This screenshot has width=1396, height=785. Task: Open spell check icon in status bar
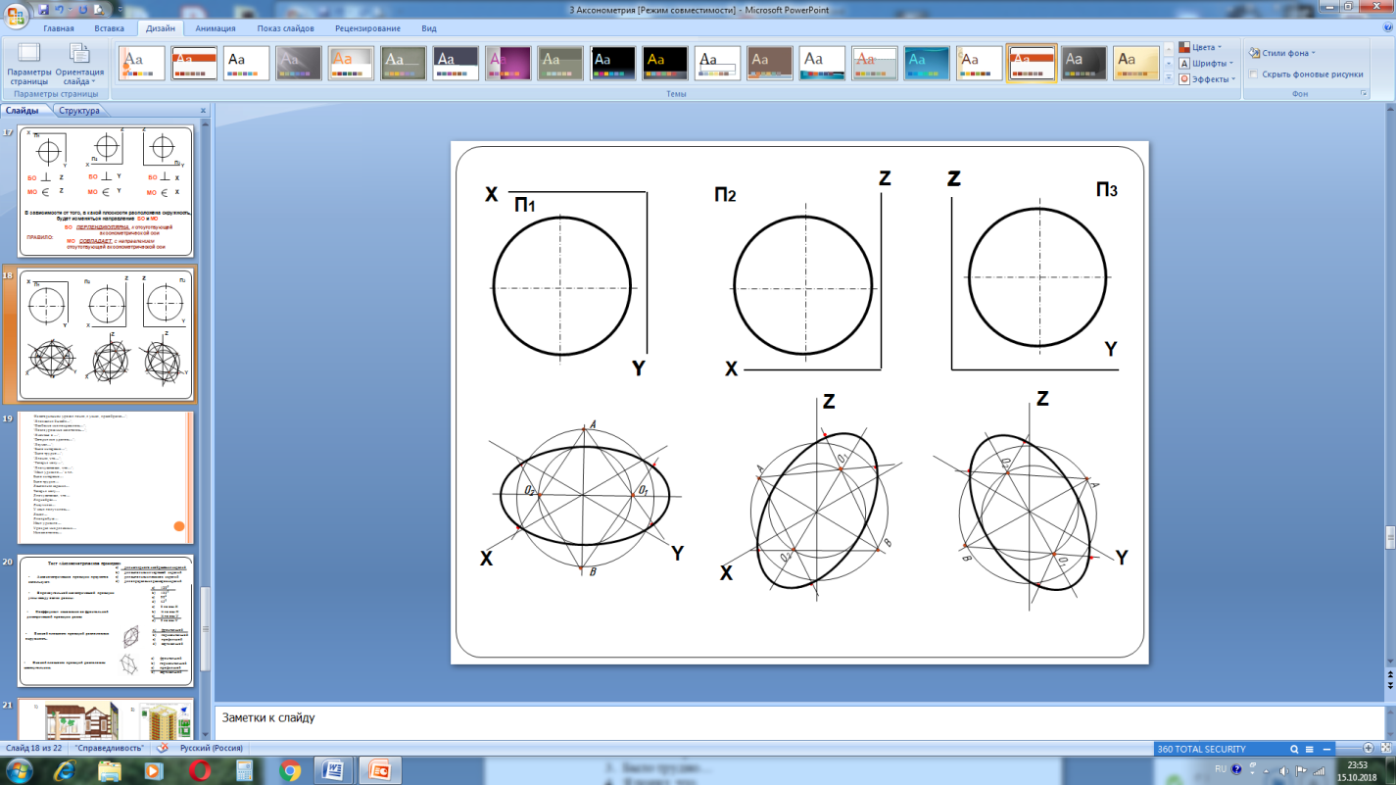(x=162, y=748)
